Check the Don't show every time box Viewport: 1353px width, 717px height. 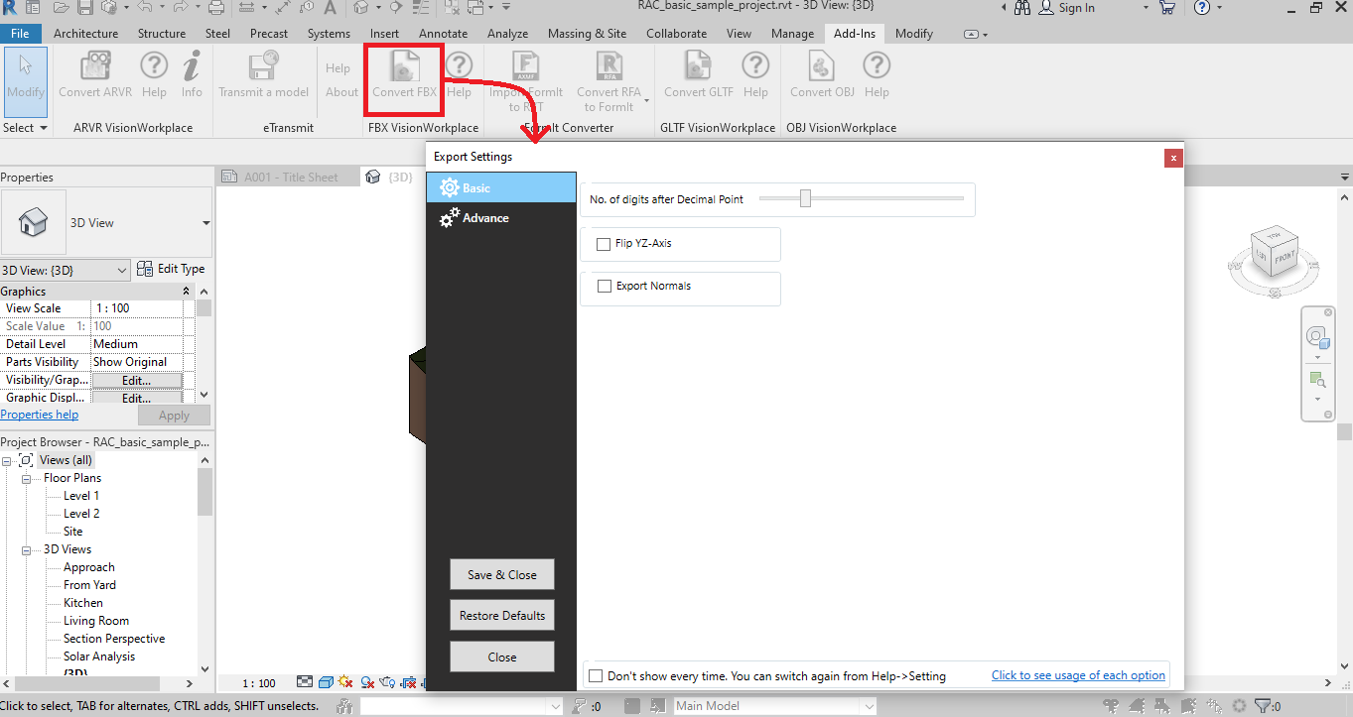(x=596, y=676)
